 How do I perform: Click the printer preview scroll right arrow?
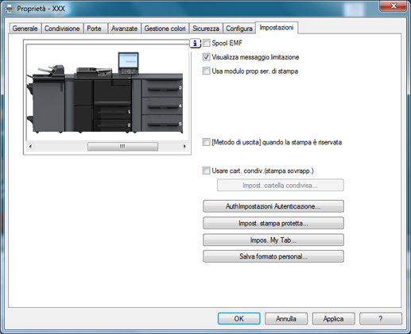click(184, 147)
